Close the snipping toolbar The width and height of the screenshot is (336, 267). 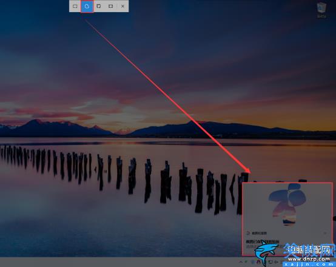pyautogui.click(x=123, y=6)
